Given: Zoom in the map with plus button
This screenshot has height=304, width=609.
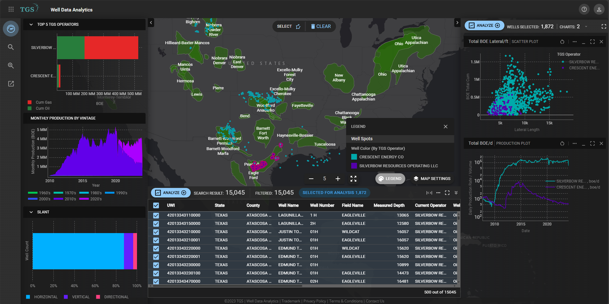Looking at the screenshot, I should coord(338,179).
